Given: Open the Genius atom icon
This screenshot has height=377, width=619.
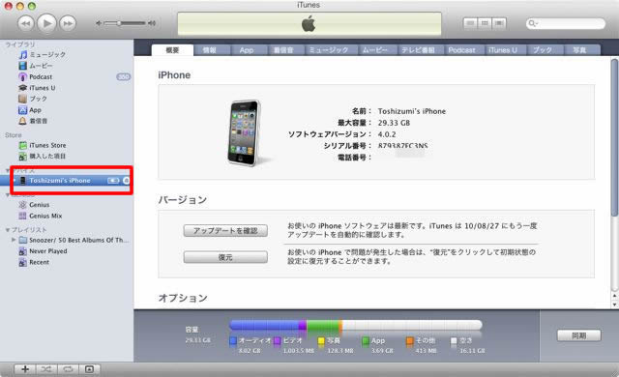Looking at the screenshot, I should [x=23, y=205].
